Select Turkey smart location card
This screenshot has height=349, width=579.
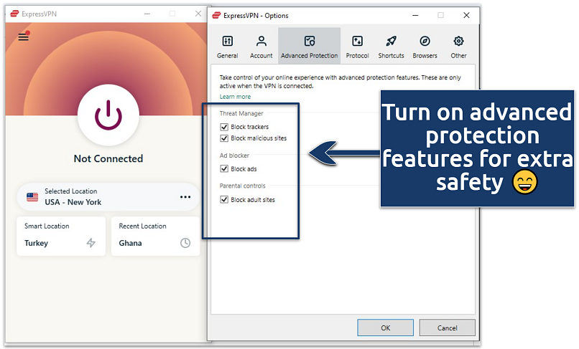[61, 236]
